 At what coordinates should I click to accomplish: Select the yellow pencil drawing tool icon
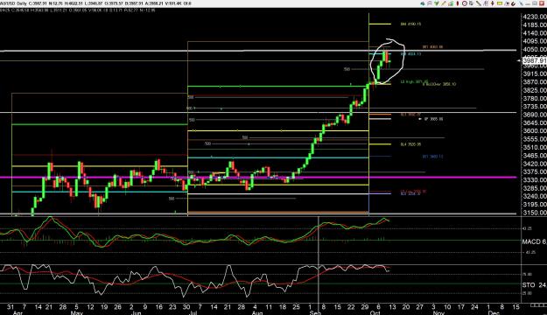click(444, 3)
